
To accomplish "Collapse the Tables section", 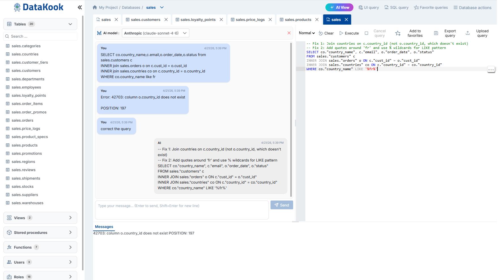I will tap(70, 24).
